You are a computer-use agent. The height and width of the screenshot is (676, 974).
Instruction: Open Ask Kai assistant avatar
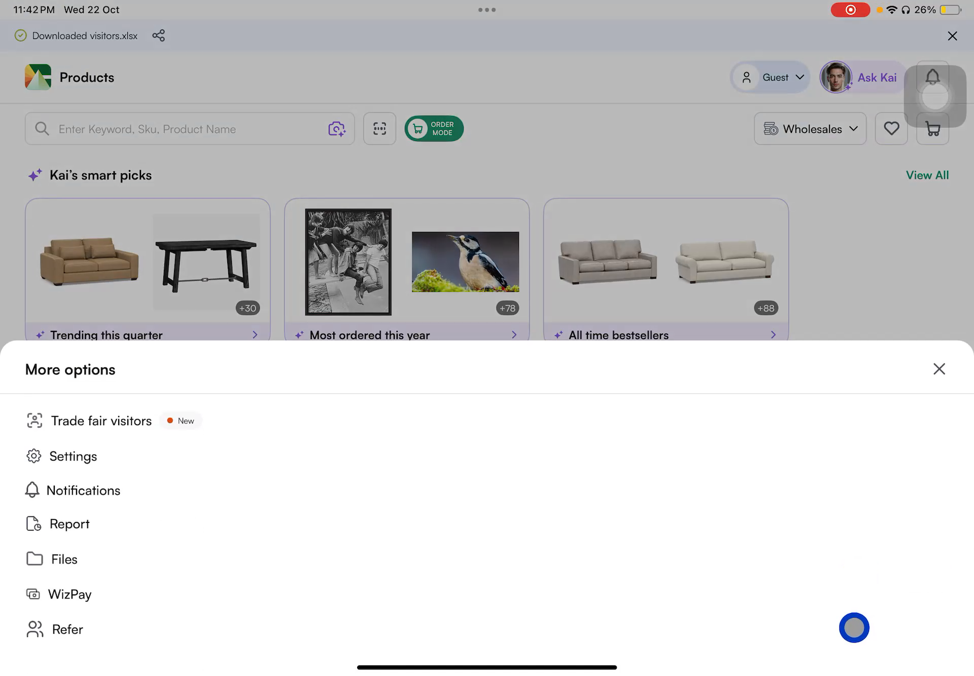837,77
